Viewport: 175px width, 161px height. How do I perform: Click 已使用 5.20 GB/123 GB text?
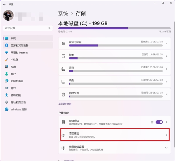152,67
